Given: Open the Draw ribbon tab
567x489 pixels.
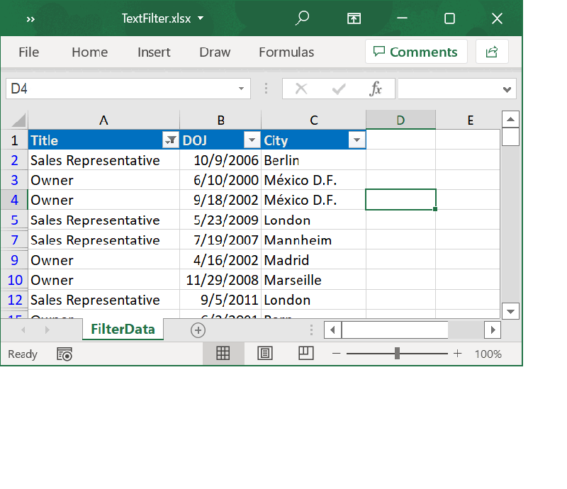Looking at the screenshot, I should click(x=215, y=52).
